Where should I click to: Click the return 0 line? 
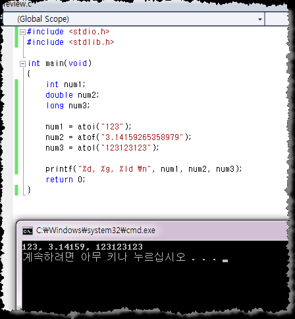tap(65, 180)
